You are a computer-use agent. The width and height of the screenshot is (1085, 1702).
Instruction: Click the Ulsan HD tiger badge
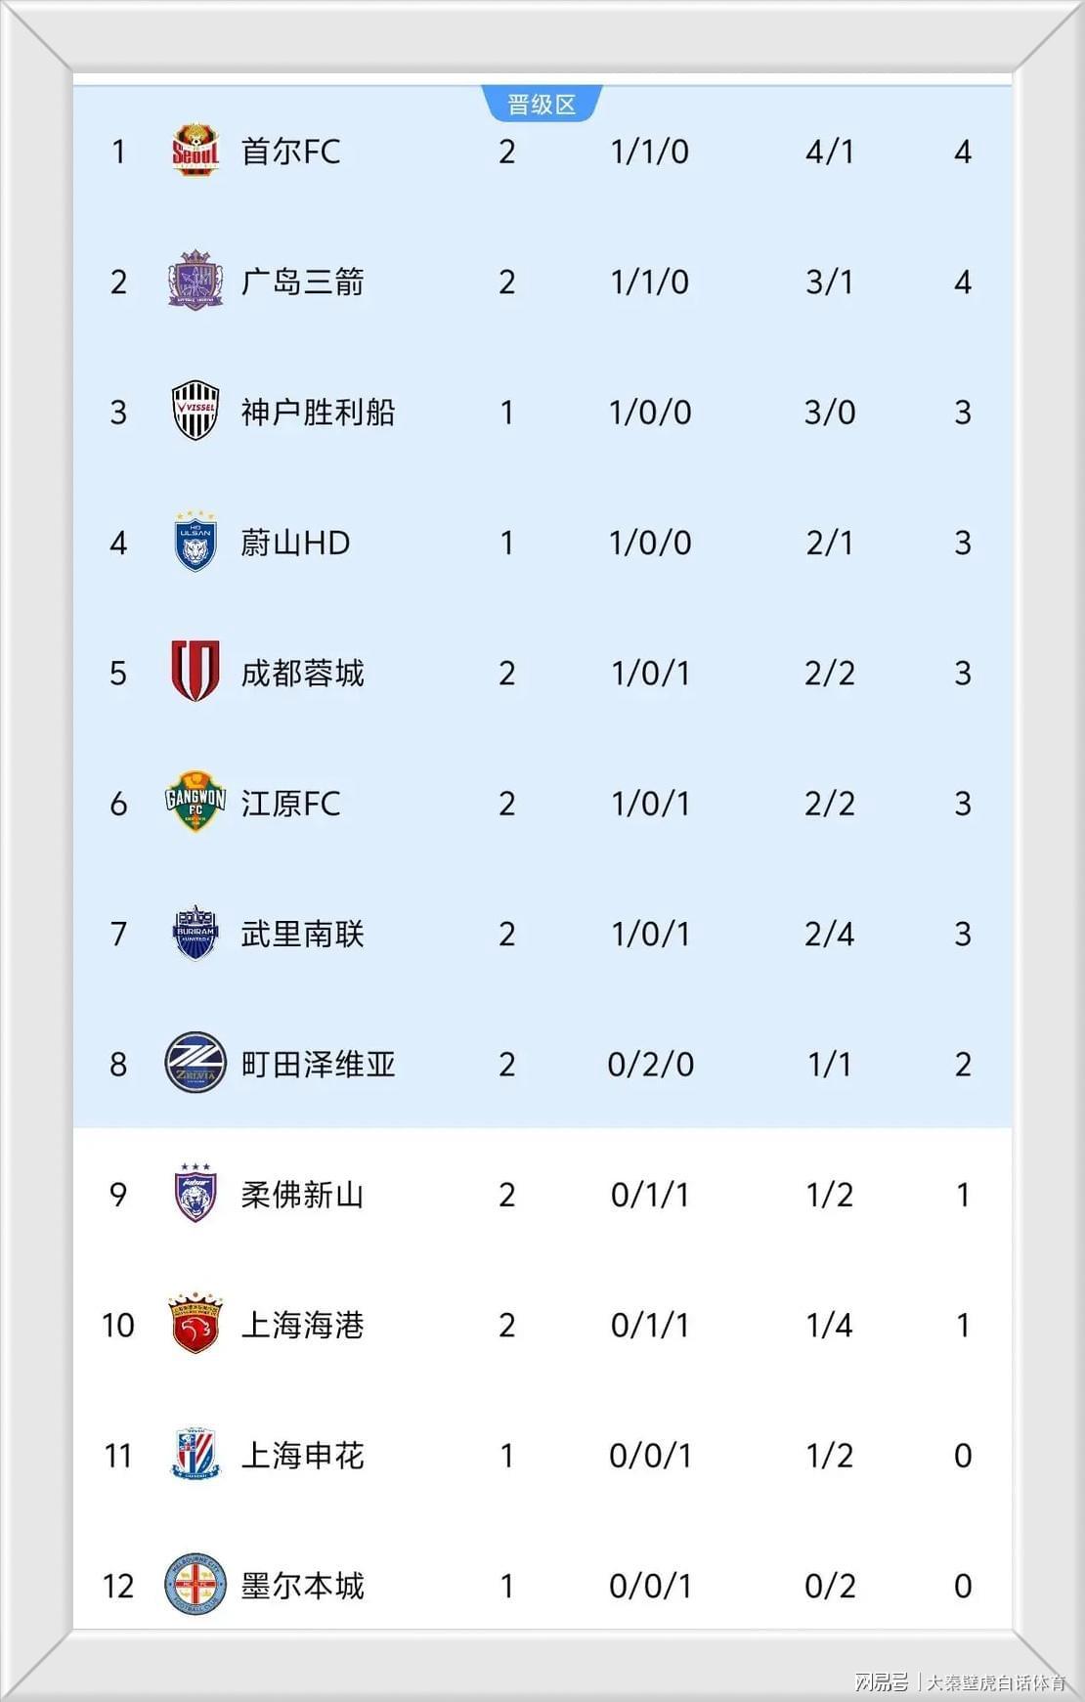click(x=195, y=542)
